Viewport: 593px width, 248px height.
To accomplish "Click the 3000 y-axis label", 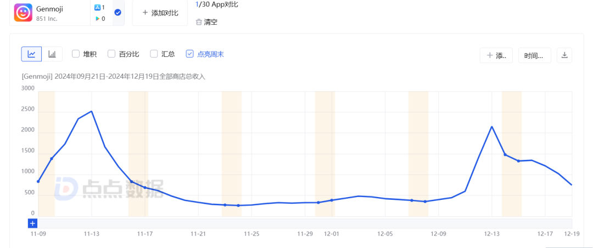I will [x=28, y=88].
